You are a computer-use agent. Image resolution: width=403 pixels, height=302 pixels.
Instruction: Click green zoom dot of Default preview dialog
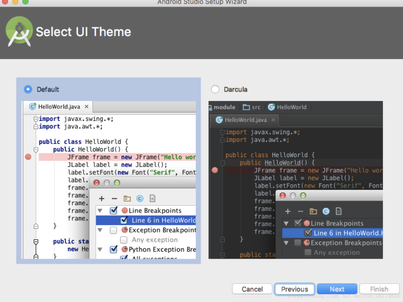click(117, 183)
